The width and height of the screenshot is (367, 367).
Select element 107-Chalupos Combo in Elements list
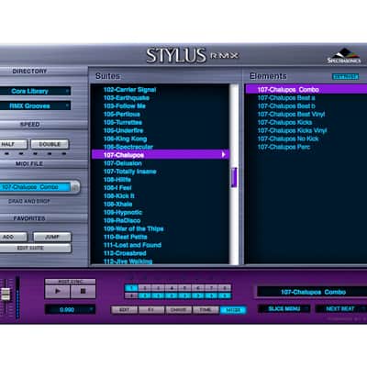[x=306, y=90]
